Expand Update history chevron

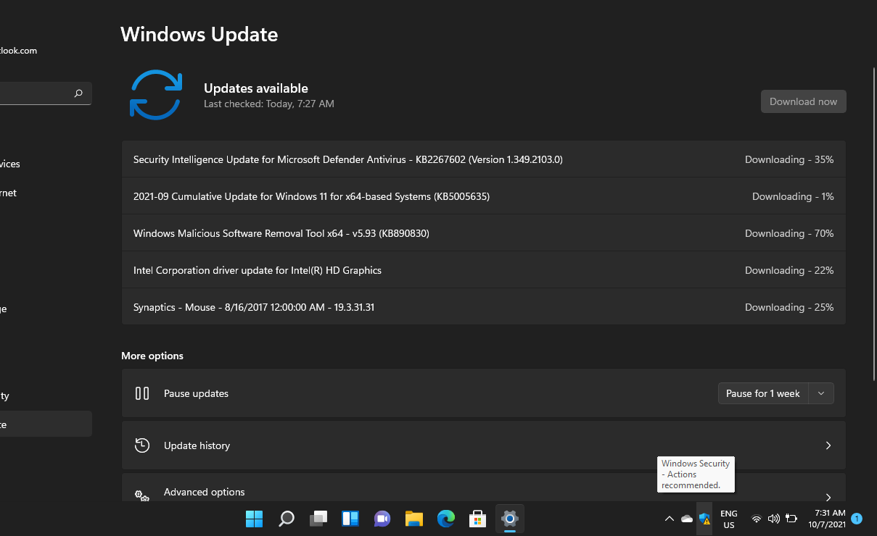(828, 445)
